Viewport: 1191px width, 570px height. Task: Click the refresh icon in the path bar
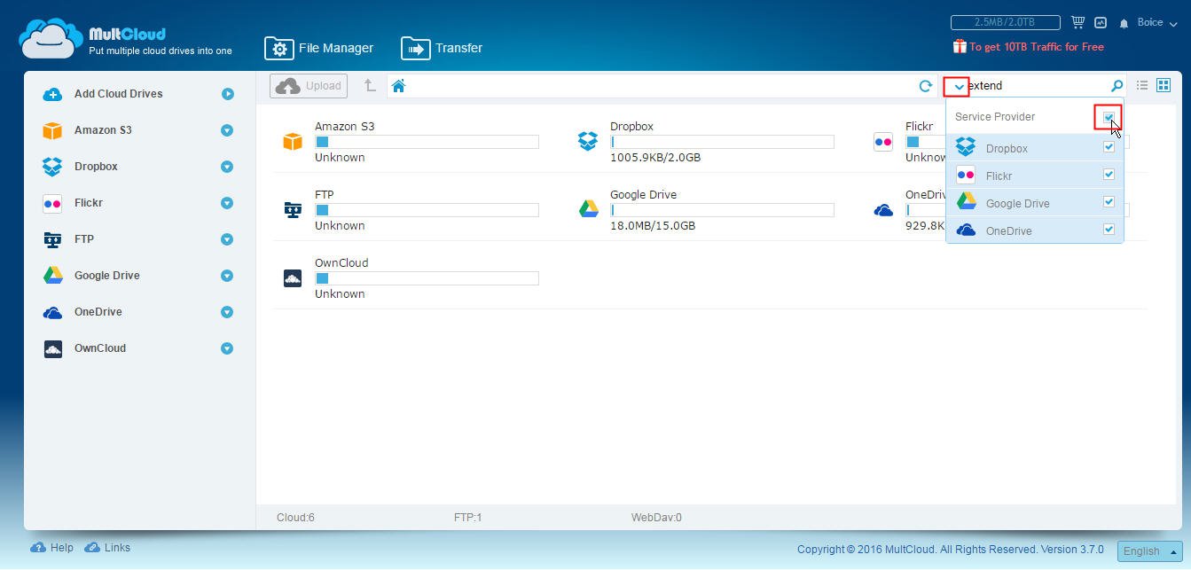pyautogui.click(x=925, y=86)
